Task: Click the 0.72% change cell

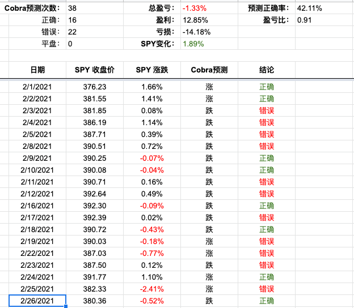Action: click(x=152, y=146)
